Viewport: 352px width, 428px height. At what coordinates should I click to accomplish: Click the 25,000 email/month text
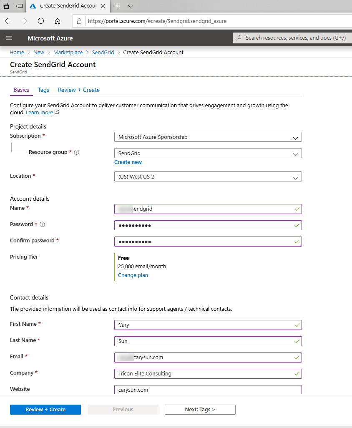pyautogui.click(x=142, y=267)
